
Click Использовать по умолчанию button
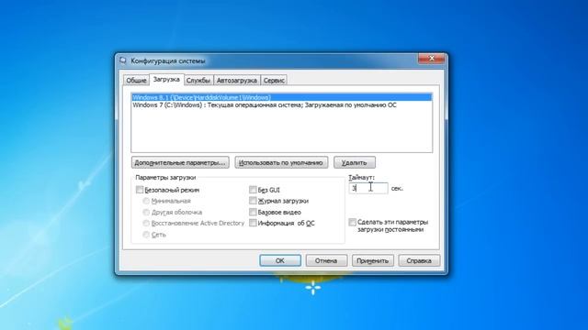tap(281, 162)
